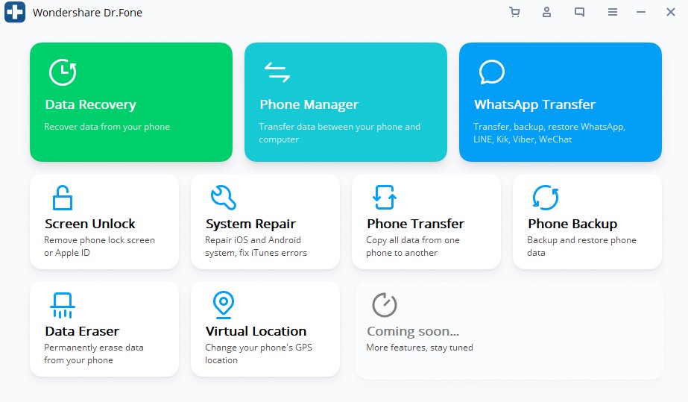
Task: Click the Wondershare Dr.Fone window title
Action: [x=87, y=13]
